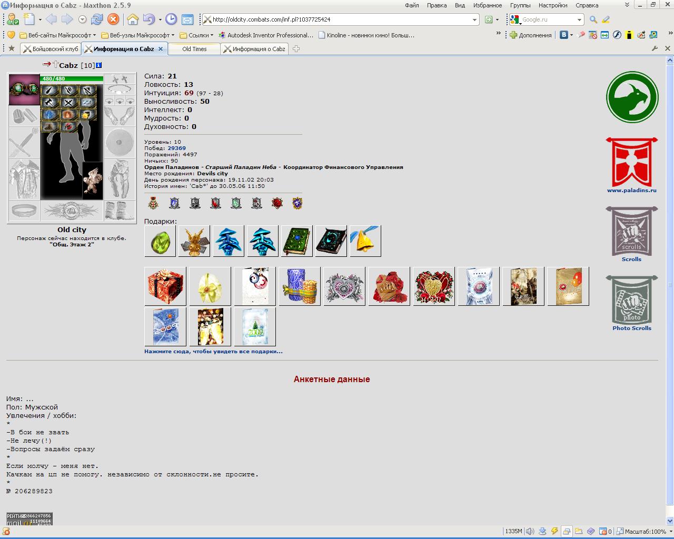
Task: Toggle the ad filter toolbar icon
Action: click(x=593, y=35)
